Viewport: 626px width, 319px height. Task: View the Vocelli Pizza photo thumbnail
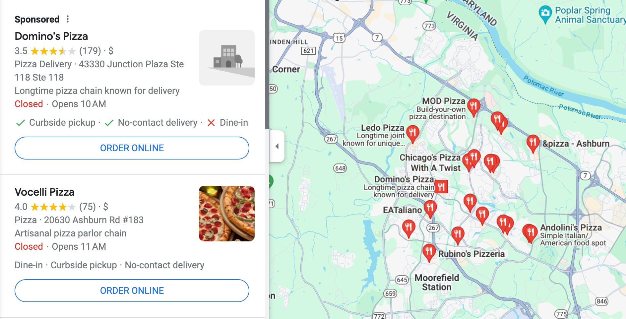[227, 214]
